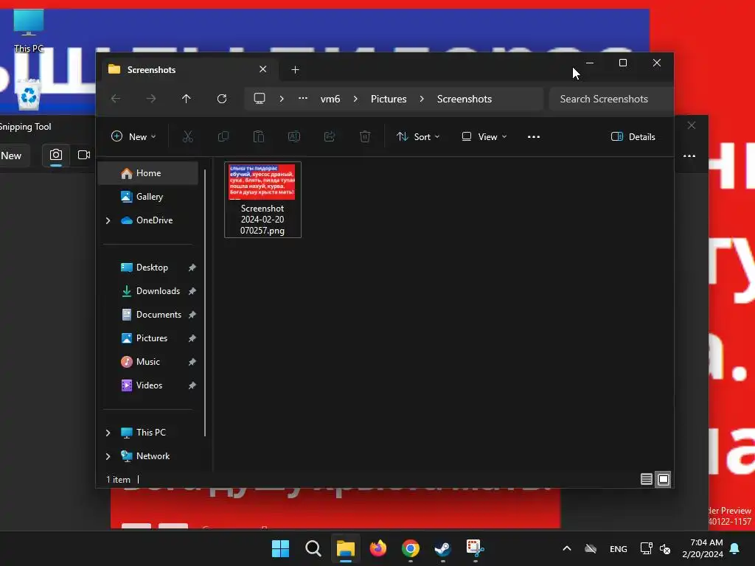Click the ENG language indicator
755x566 pixels.
tap(619, 548)
